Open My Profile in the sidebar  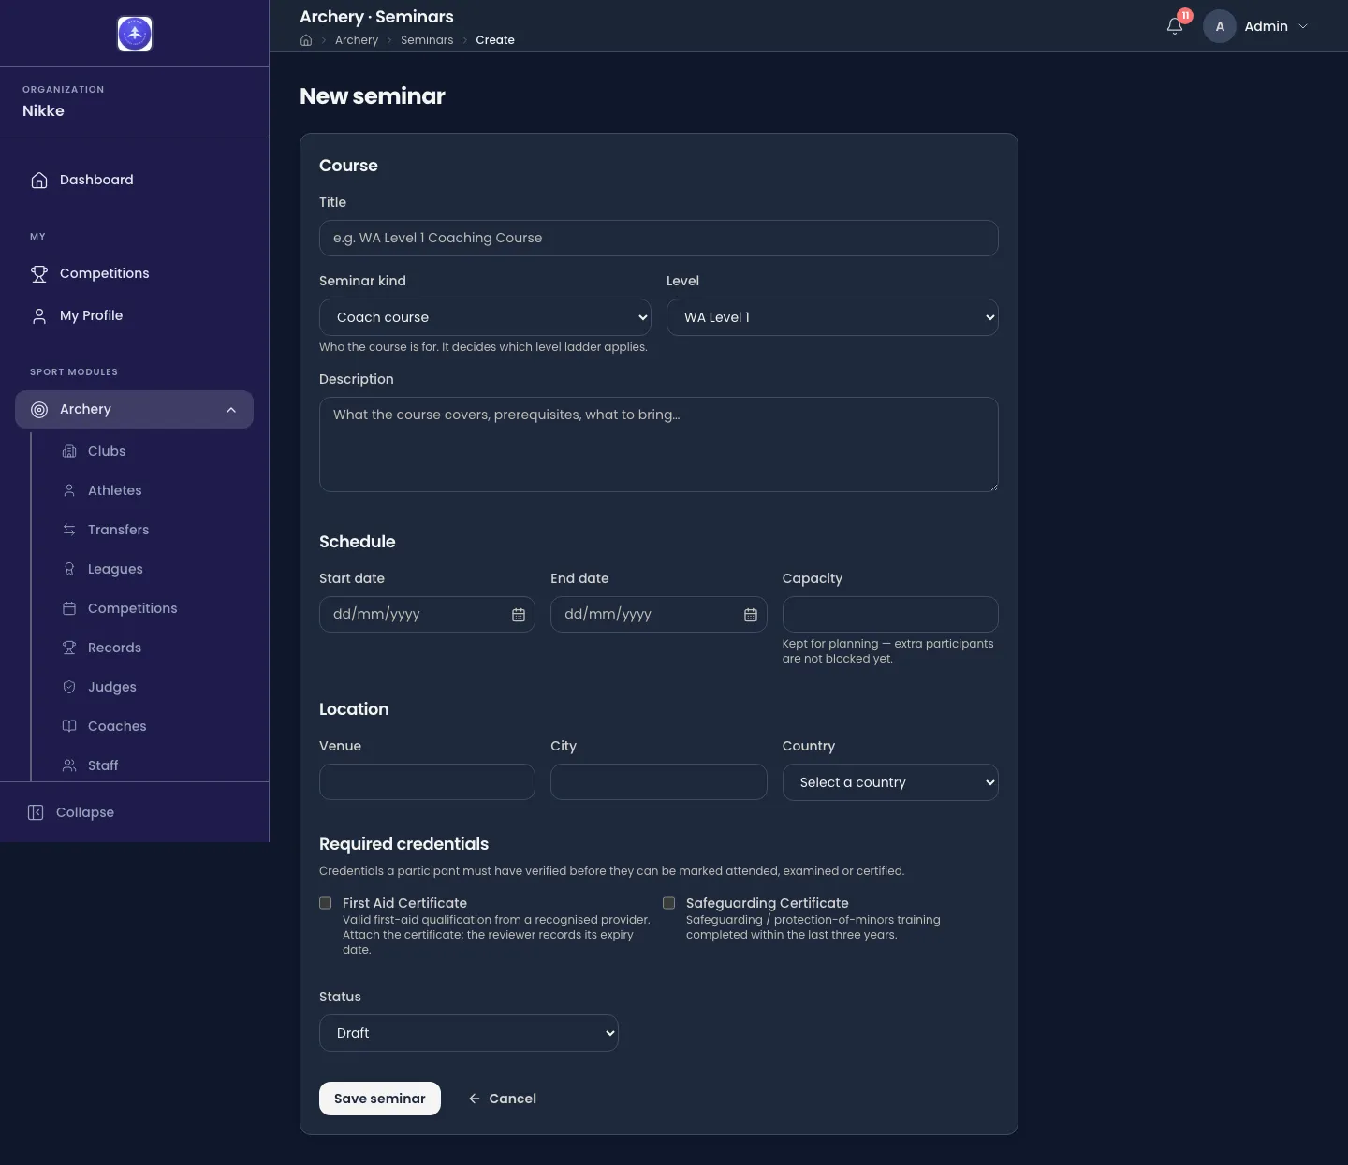[135, 315]
